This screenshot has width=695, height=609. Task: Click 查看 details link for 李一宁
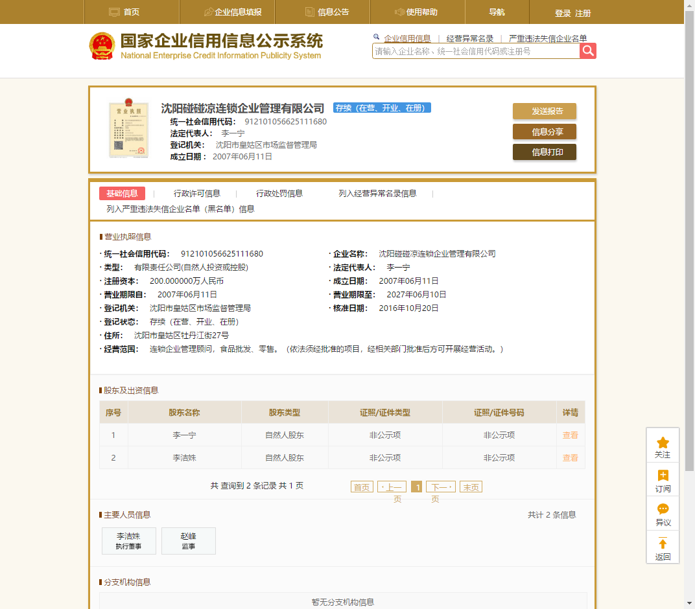570,435
